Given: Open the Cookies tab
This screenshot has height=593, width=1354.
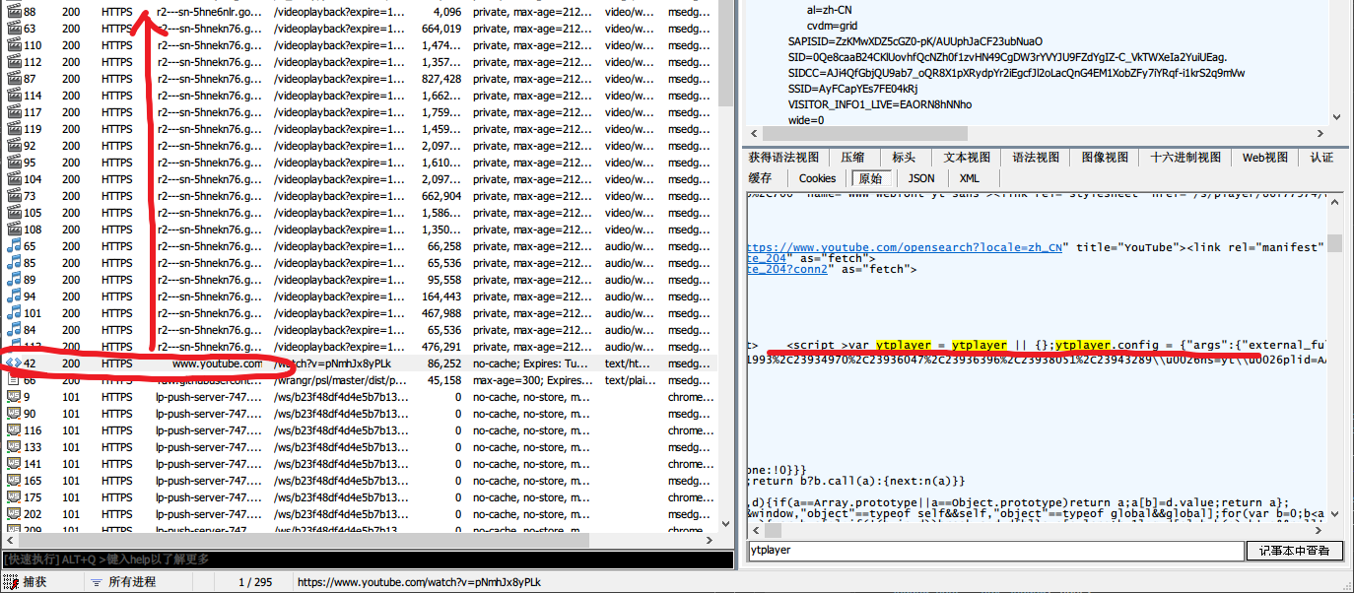Looking at the screenshot, I should pyautogui.click(x=817, y=178).
